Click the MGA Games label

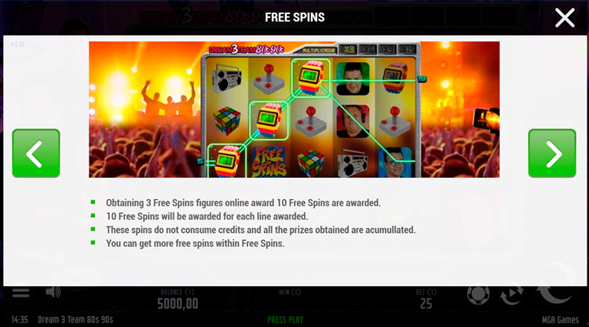pyautogui.click(x=560, y=320)
